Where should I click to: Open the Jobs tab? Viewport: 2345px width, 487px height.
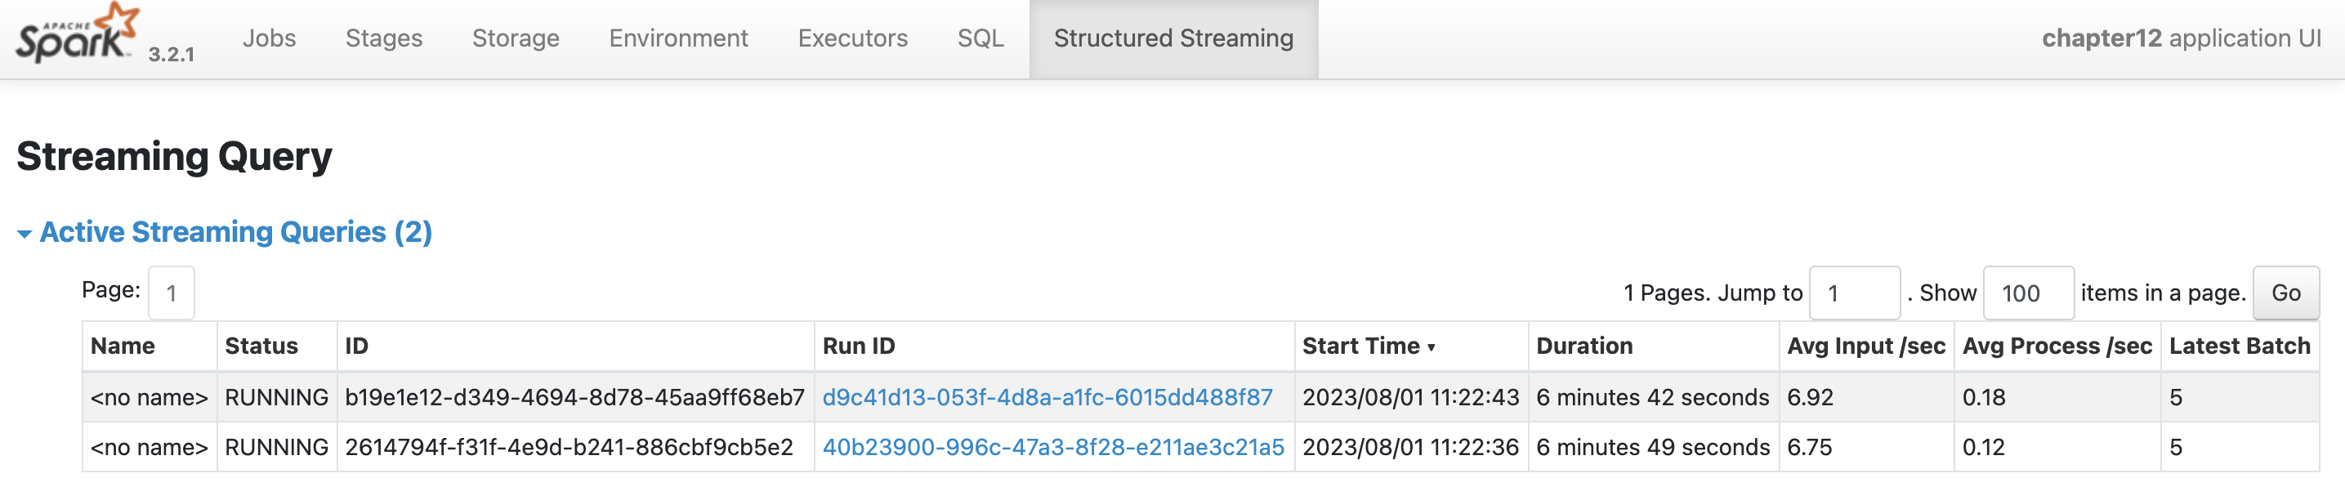click(x=269, y=38)
